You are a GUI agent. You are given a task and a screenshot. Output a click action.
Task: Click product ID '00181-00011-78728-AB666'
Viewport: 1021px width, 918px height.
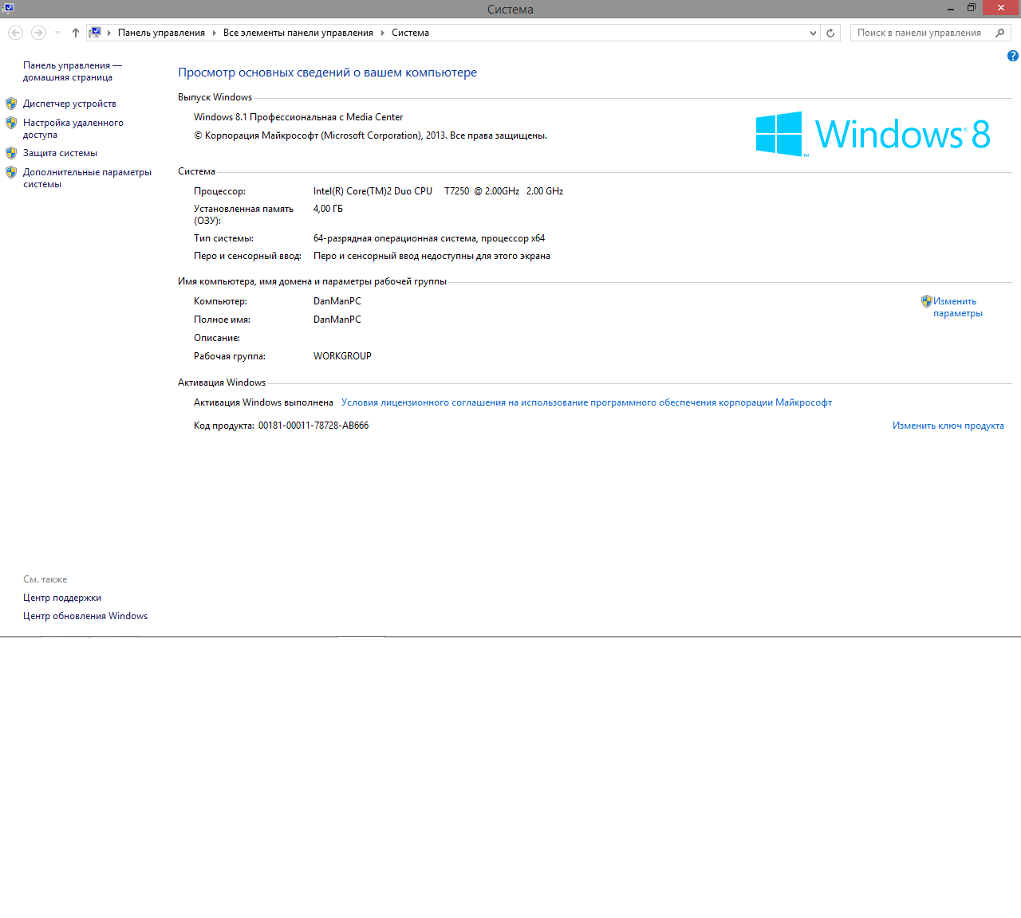313,426
